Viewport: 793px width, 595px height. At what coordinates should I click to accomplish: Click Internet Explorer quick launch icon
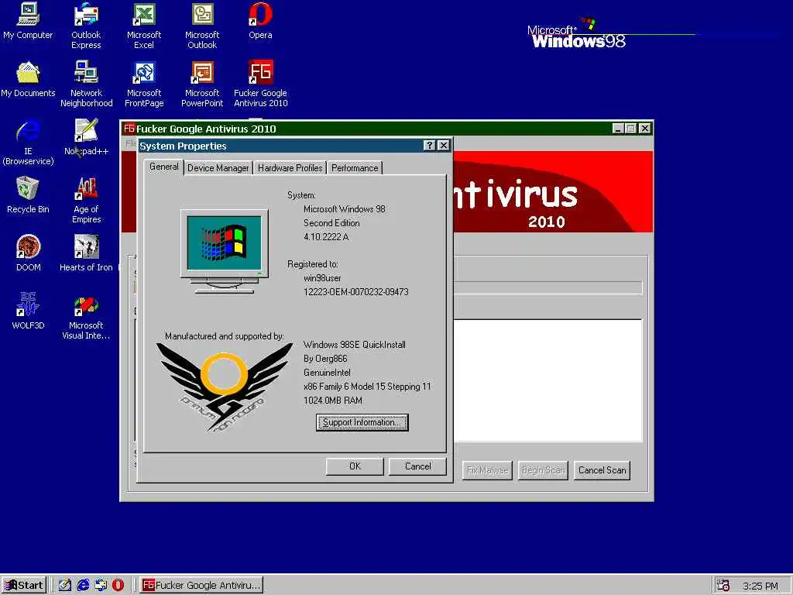point(83,585)
